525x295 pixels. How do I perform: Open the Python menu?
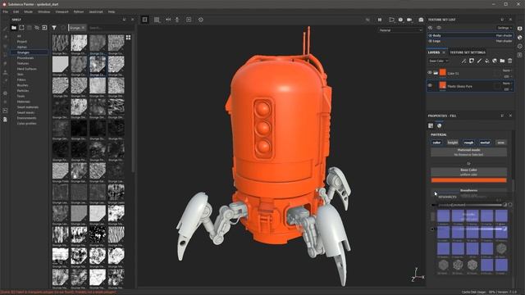pyautogui.click(x=79, y=11)
